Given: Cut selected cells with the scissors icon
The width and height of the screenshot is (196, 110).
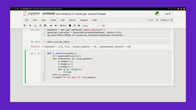Looking at the screenshot, I should [36, 26].
